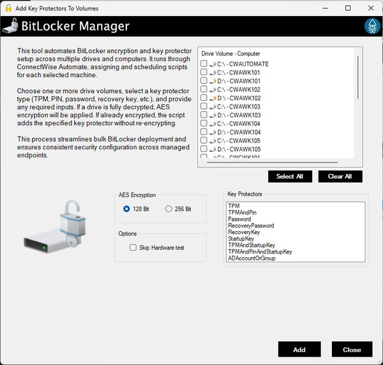Click the Drive Volume - Computer column header
This screenshot has height=365, width=383.
230,54
